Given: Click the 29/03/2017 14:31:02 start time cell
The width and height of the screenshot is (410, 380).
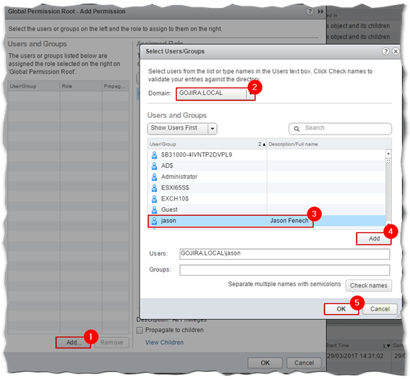Looking at the screenshot, I should [x=355, y=356].
